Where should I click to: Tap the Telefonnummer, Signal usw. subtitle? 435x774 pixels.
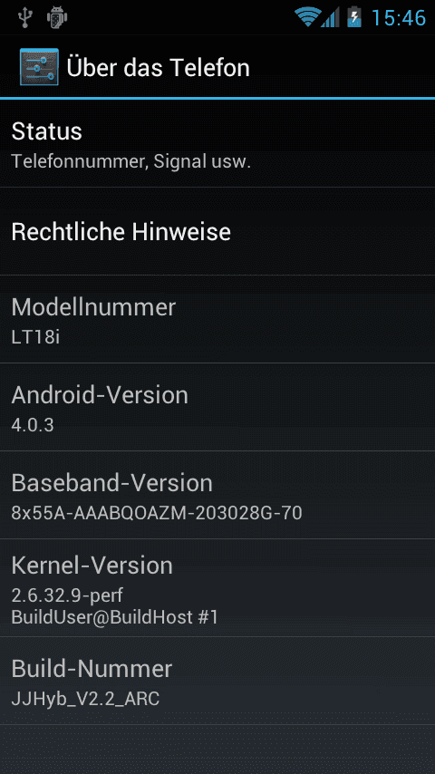[x=130, y=162]
